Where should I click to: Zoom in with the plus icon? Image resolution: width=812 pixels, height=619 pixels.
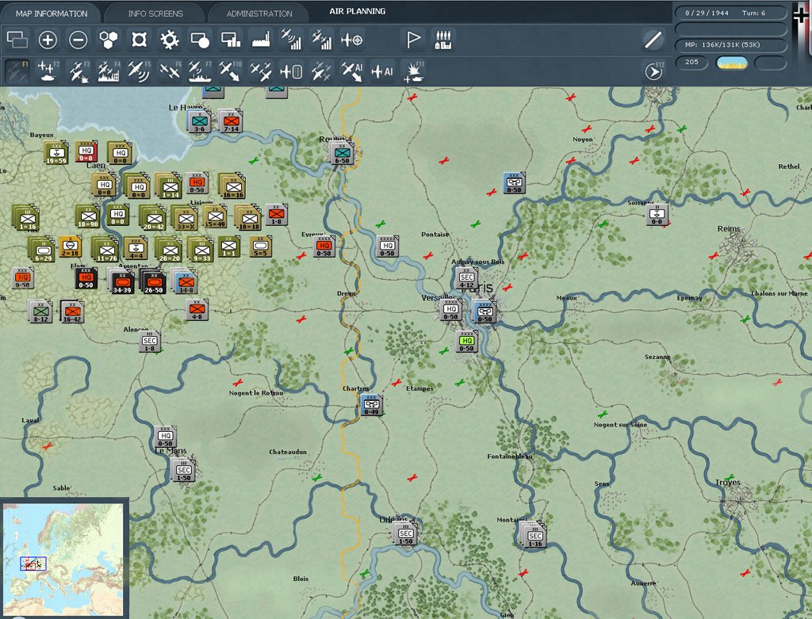tap(48, 40)
